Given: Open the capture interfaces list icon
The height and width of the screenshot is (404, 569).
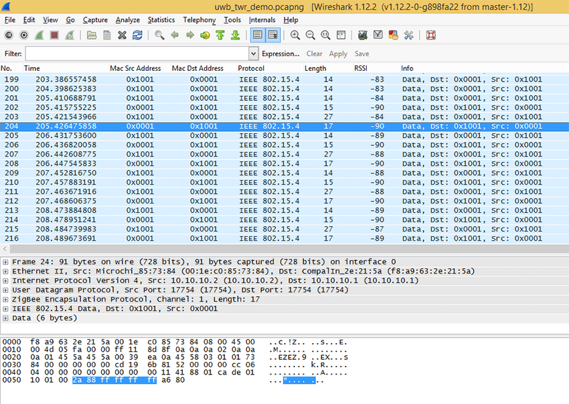Looking at the screenshot, I should pyautogui.click(x=9, y=35).
